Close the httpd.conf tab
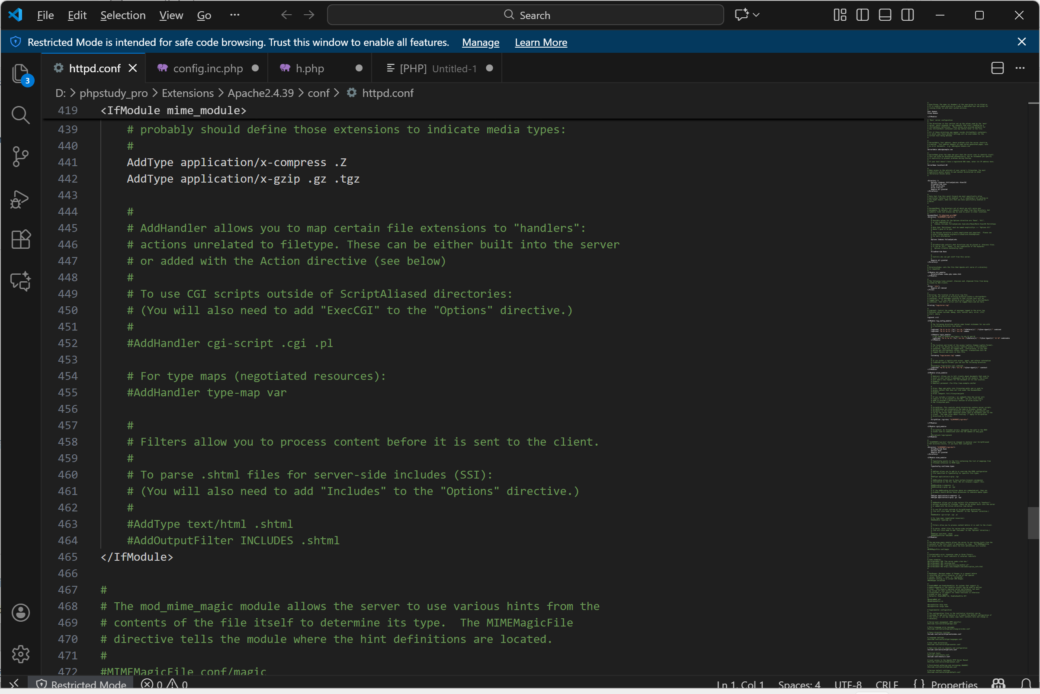1040x694 pixels. tap(132, 68)
